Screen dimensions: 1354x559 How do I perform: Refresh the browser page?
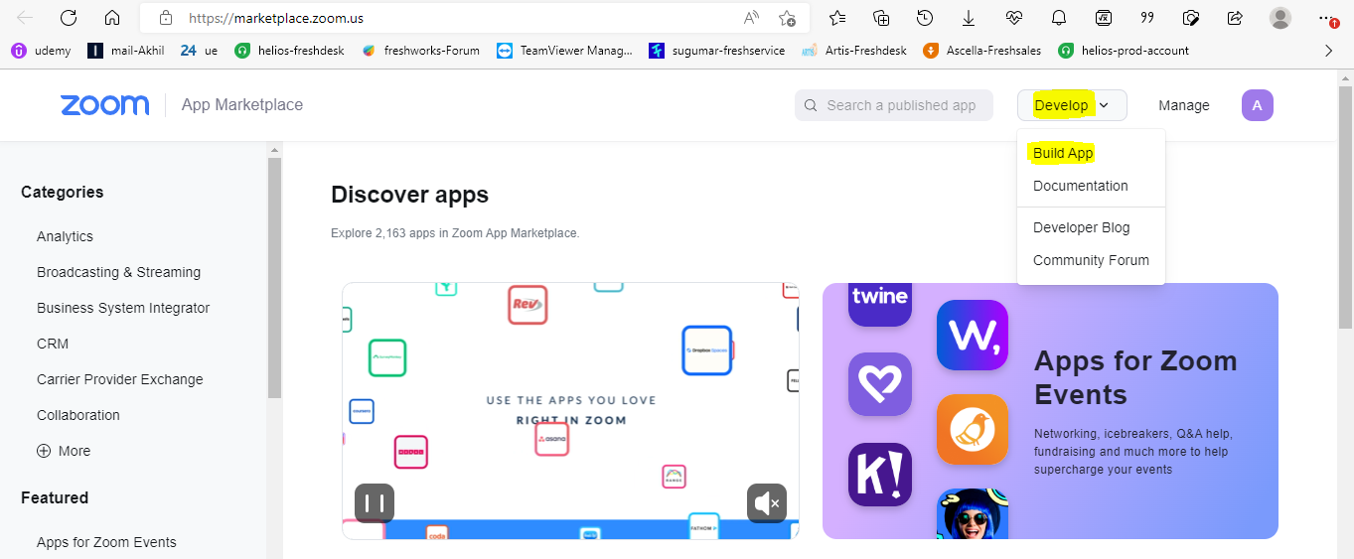coord(69,18)
